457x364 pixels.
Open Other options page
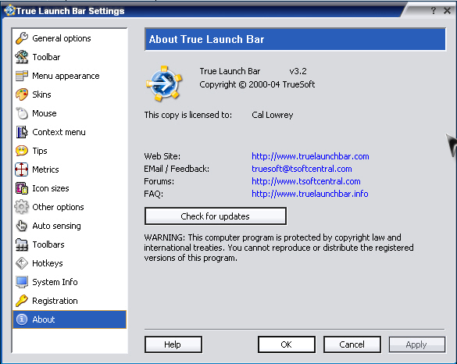pos(70,207)
